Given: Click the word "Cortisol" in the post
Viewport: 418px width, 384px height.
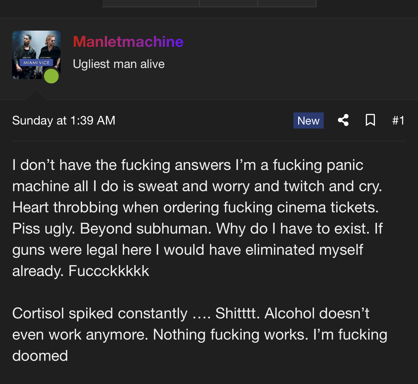Looking at the screenshot, I should [x=38, y=313].
